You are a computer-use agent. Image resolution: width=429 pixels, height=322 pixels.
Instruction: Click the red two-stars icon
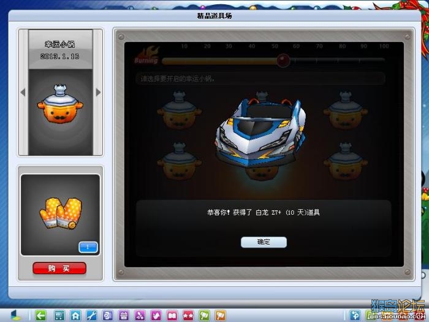tap(188, 316)
